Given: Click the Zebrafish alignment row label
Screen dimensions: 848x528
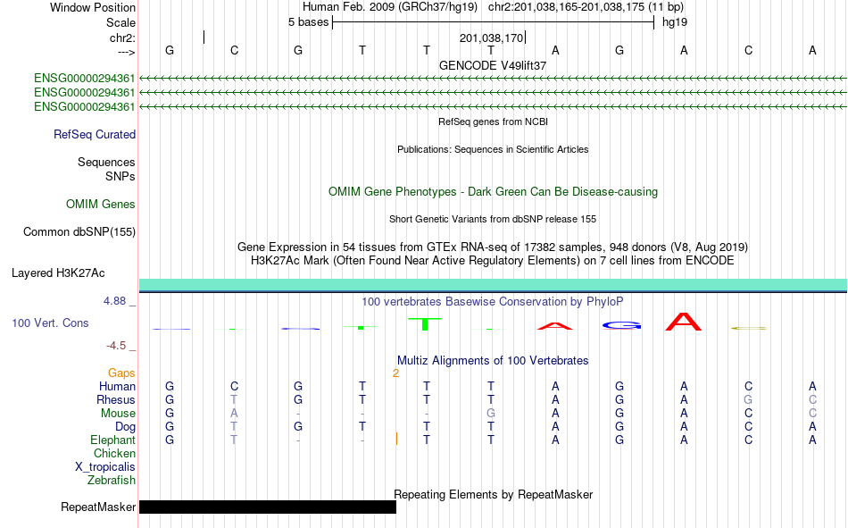Looking at the screenshot, I should pyautogui.click(x=112, y=481).
